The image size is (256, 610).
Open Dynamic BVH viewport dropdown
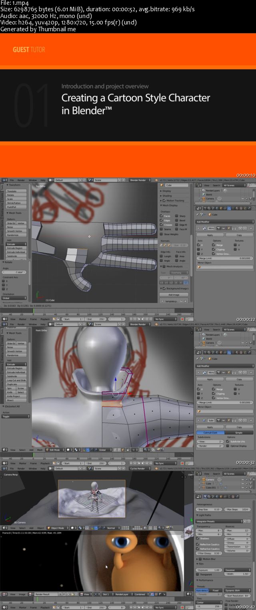click(238, 591)
